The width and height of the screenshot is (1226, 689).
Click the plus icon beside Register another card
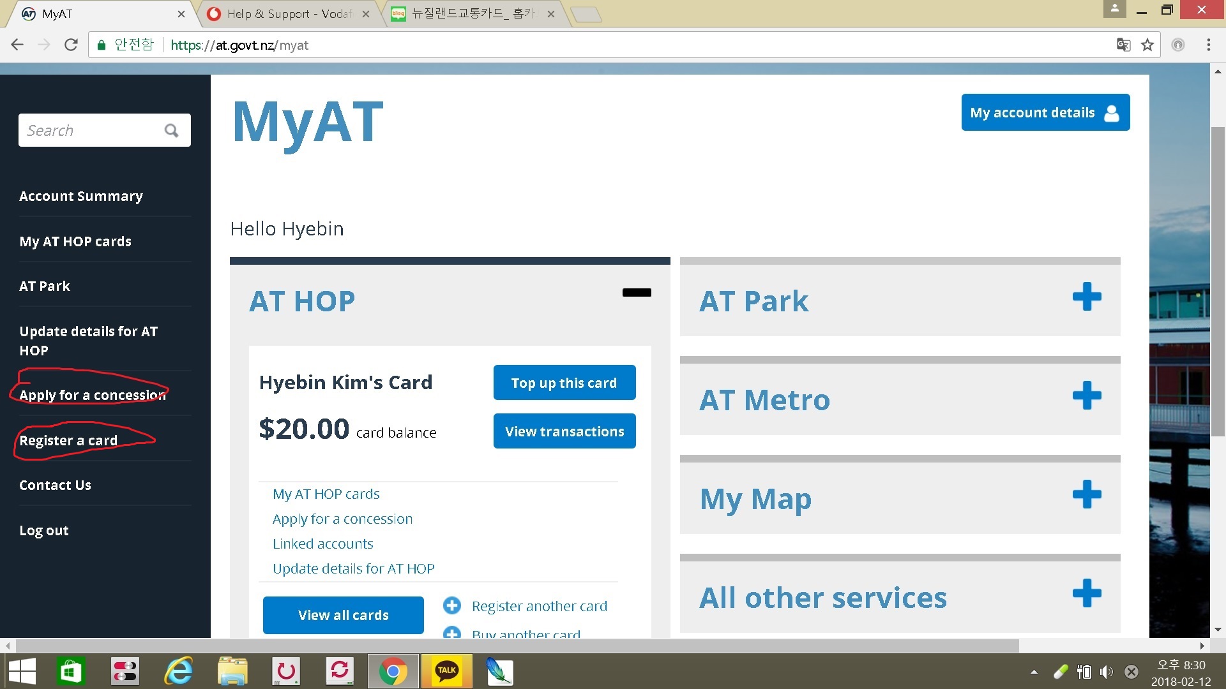[452, 605]
